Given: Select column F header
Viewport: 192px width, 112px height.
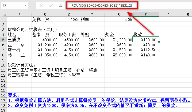Looking at the screenshot, I should click(146, 15).
